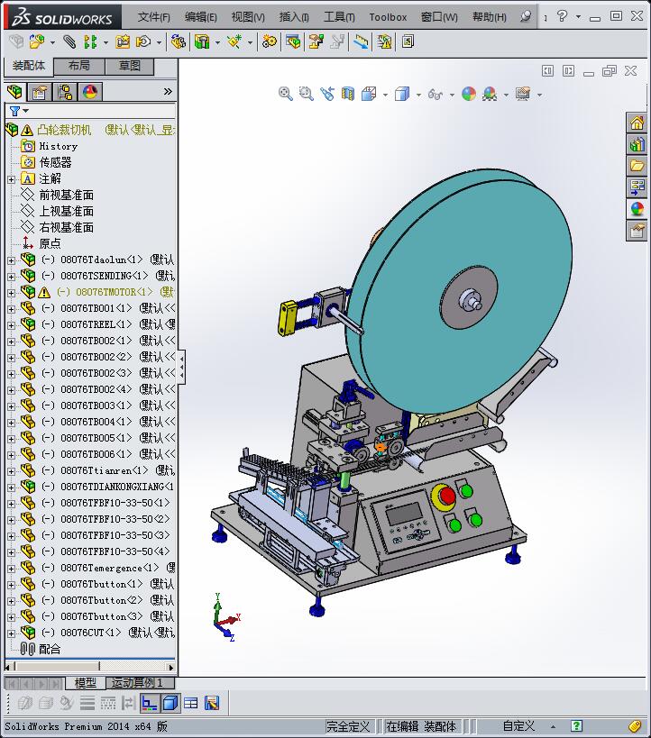Select 原点 origin item
Viewport: 651px width, 738px height.
point(50,243)
